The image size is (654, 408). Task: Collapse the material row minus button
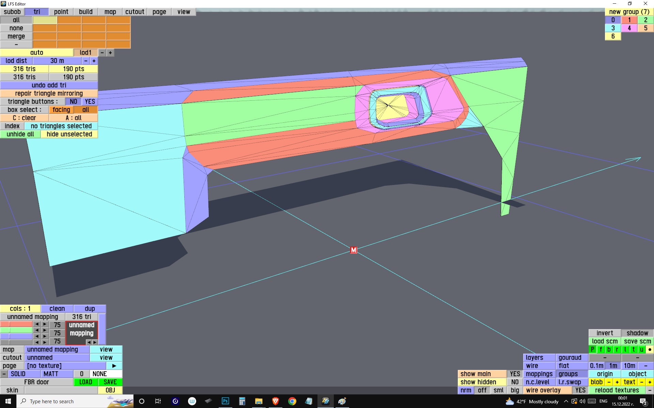[4, 374]
